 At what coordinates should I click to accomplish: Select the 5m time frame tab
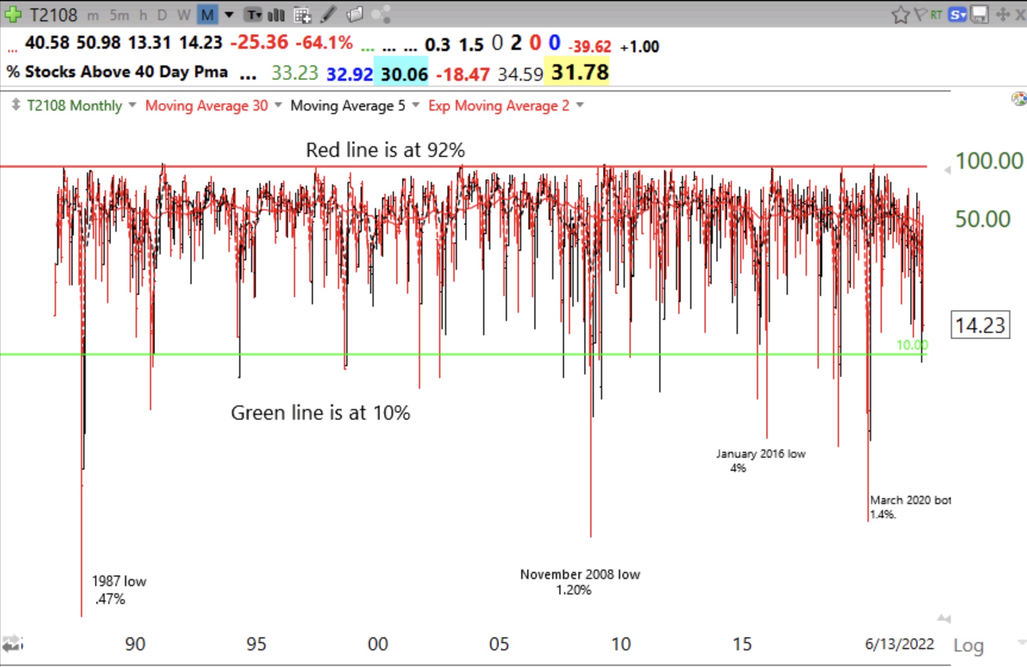coord(119,15)
